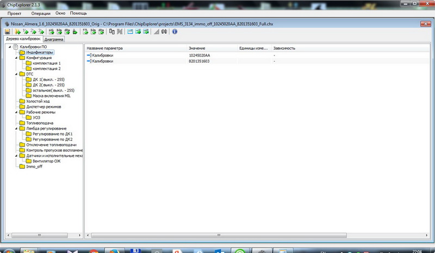Collapse the Лямбда регулирование node

click(x=15, y=128)
